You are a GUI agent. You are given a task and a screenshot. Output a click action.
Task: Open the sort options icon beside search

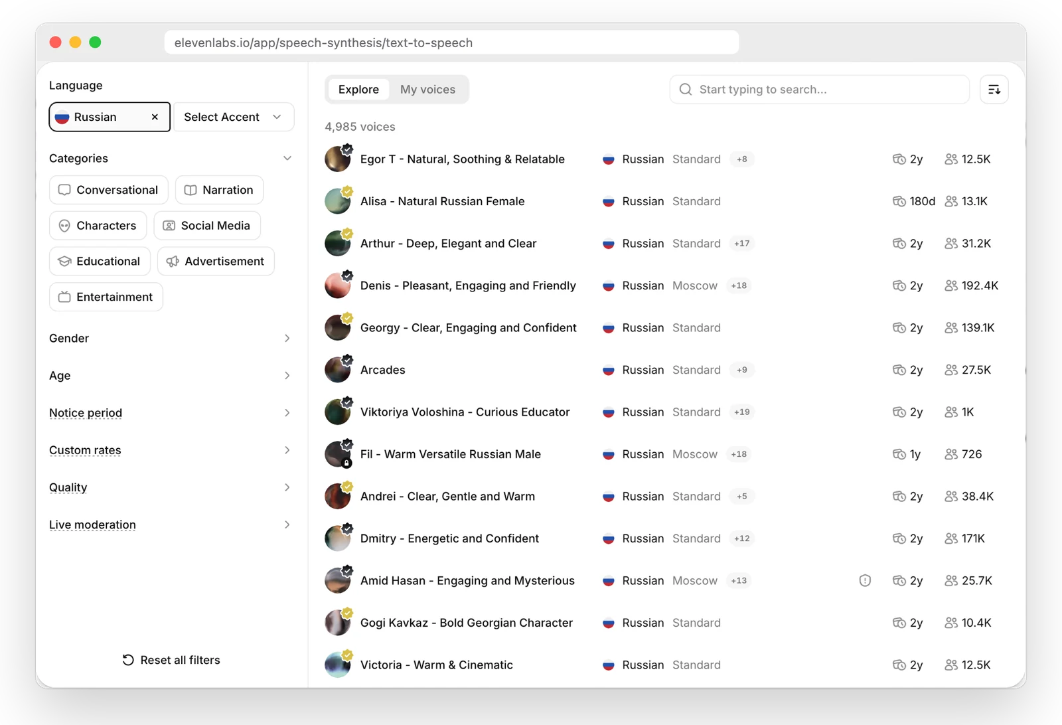point(994,90)
